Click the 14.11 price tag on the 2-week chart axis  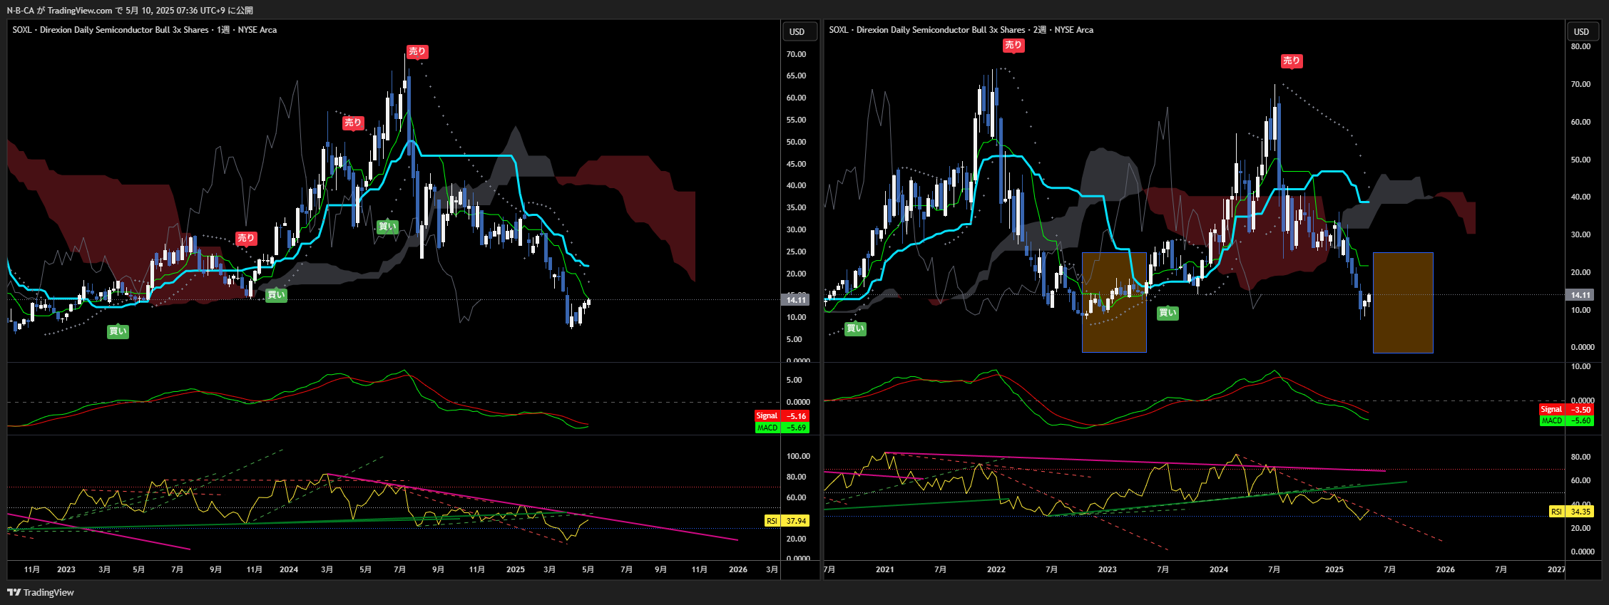1580,295
